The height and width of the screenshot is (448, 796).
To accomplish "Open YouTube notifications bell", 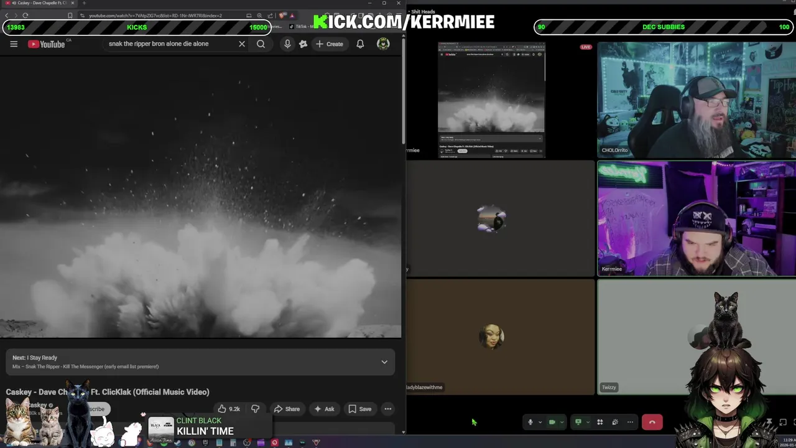I will click(360, 44).
